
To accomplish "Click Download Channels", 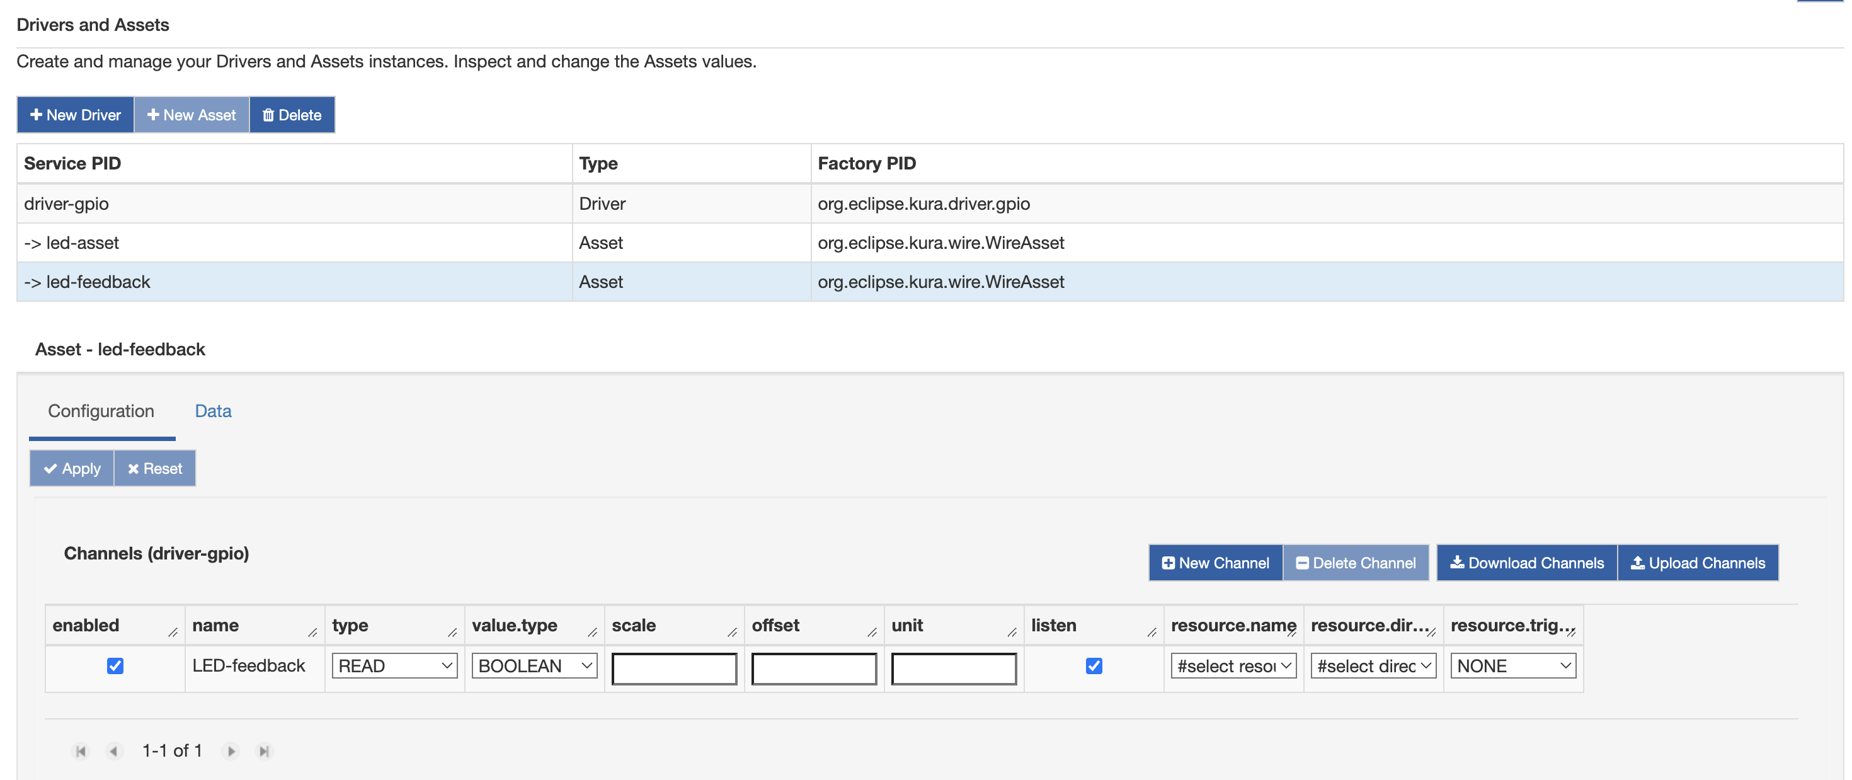I will pyautogui.click(x=1527, y=563).
